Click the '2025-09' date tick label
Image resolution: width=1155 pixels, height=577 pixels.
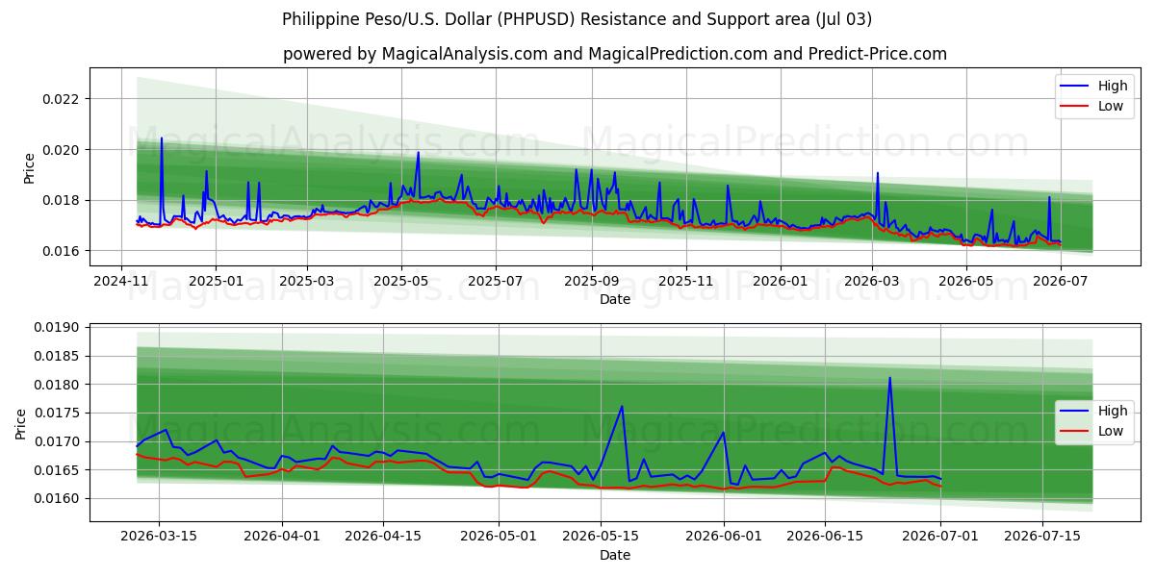click(591, 280)
